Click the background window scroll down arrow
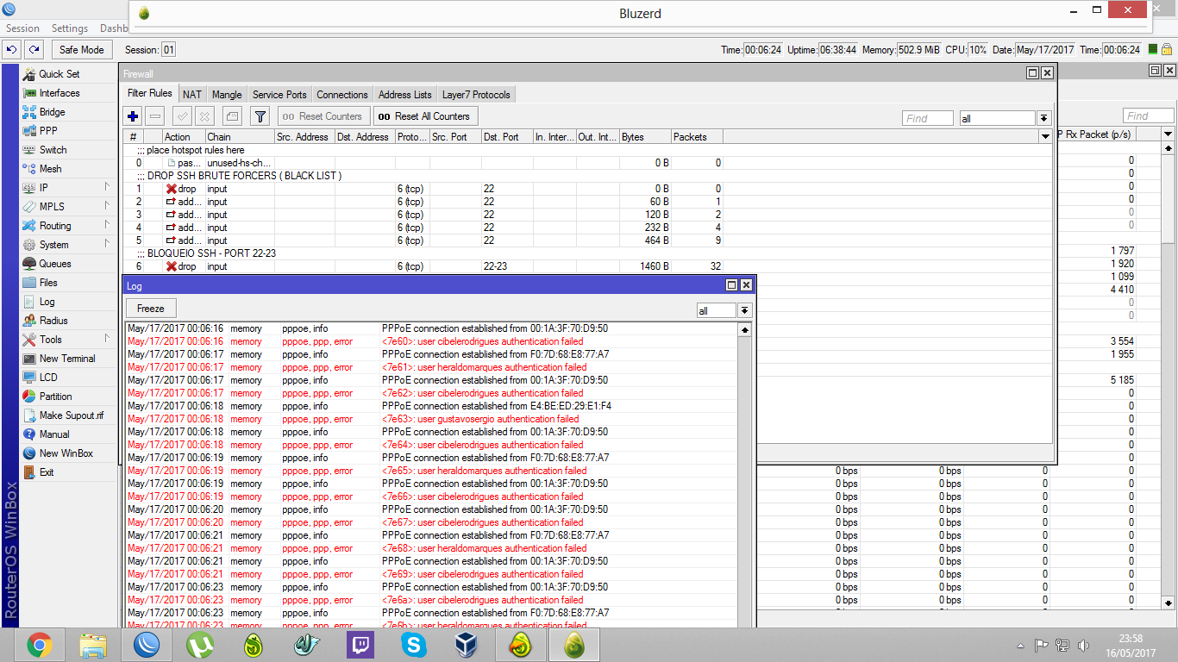Screen dimensions: 1178x662 coord(1169,603)
